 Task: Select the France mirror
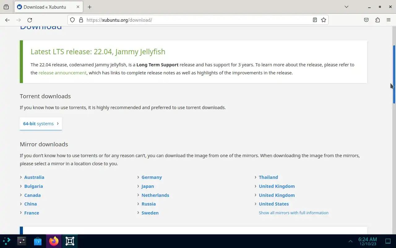tap(32, 213)
